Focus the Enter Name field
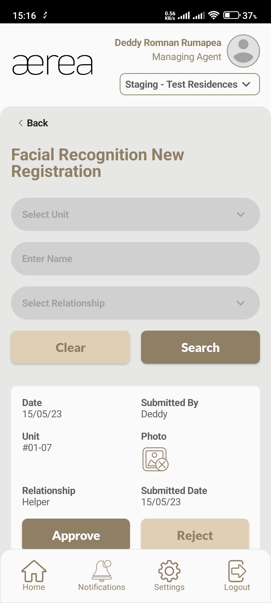The width and height of the screenshot is (271, 603). pos(135,259)
